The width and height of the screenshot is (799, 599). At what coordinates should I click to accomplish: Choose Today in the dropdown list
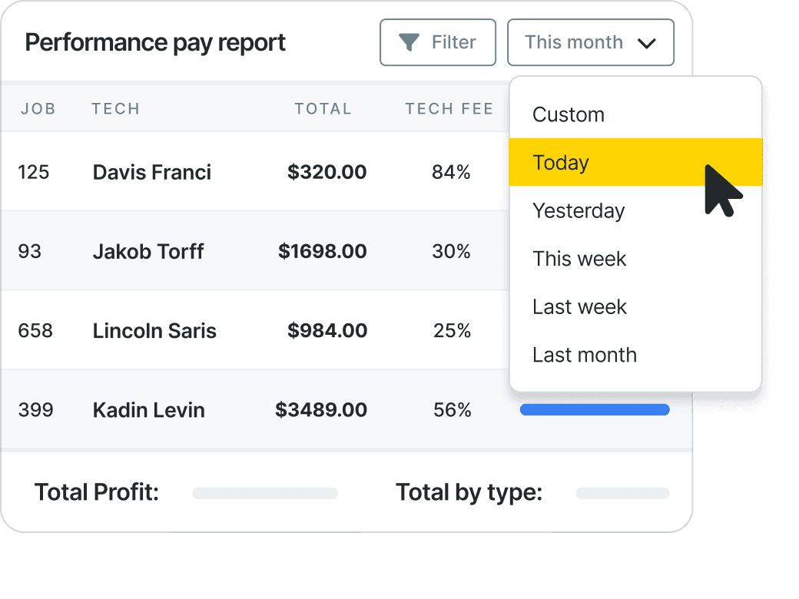coord(635,162)
